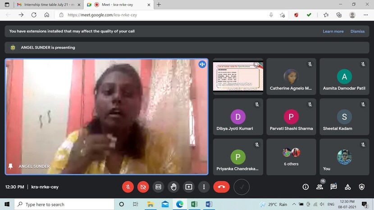
Task: Raise your hand in the meeting
Action: pyautogui.click(x=173, y=187)
